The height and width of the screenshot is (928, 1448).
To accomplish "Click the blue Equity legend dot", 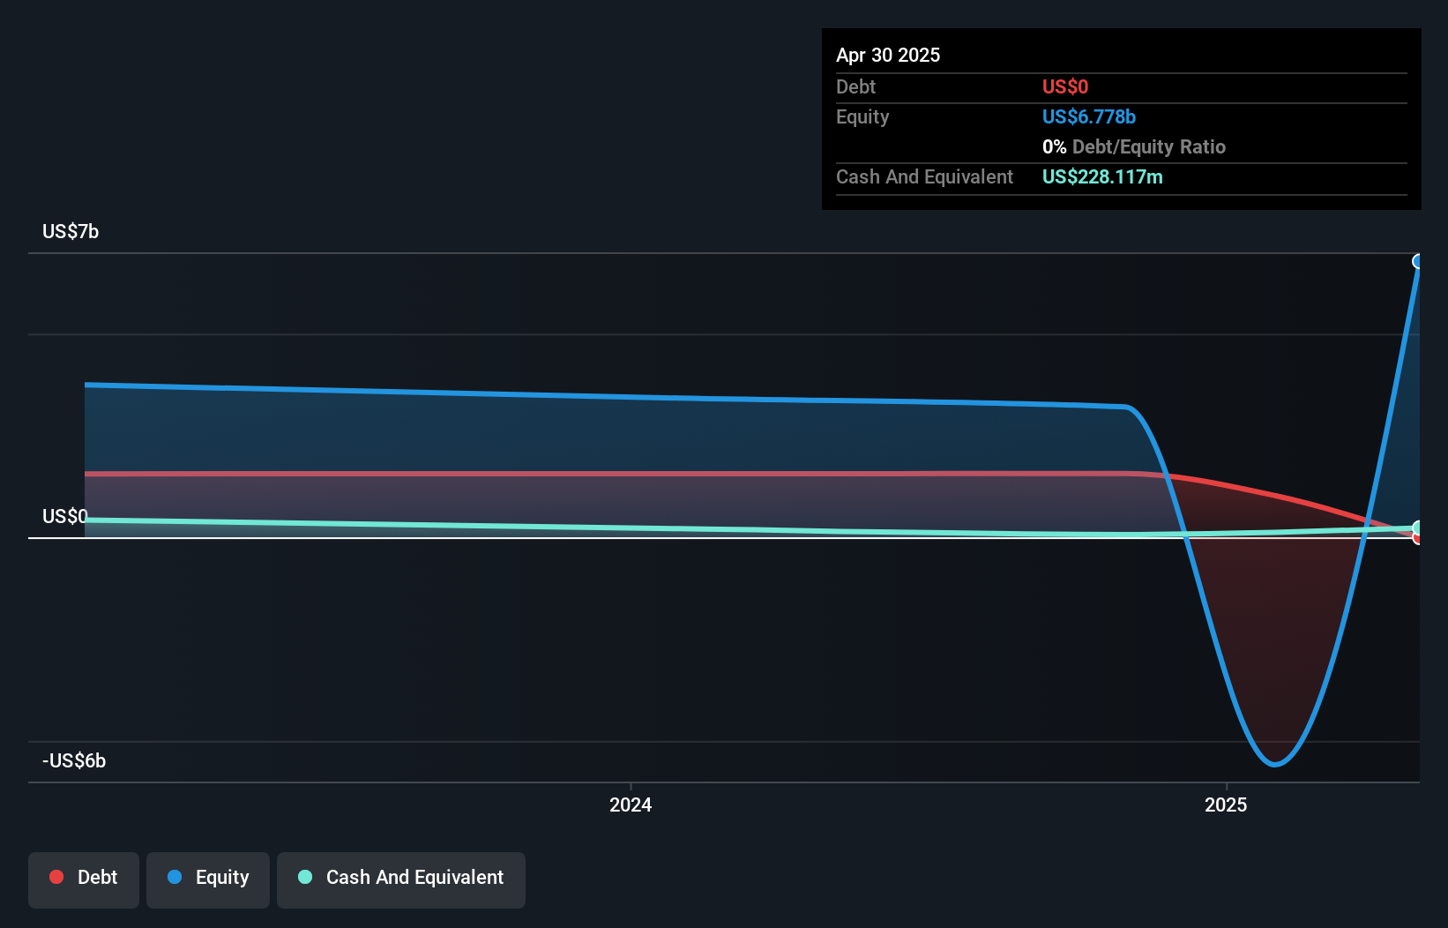I will [175, 877].
